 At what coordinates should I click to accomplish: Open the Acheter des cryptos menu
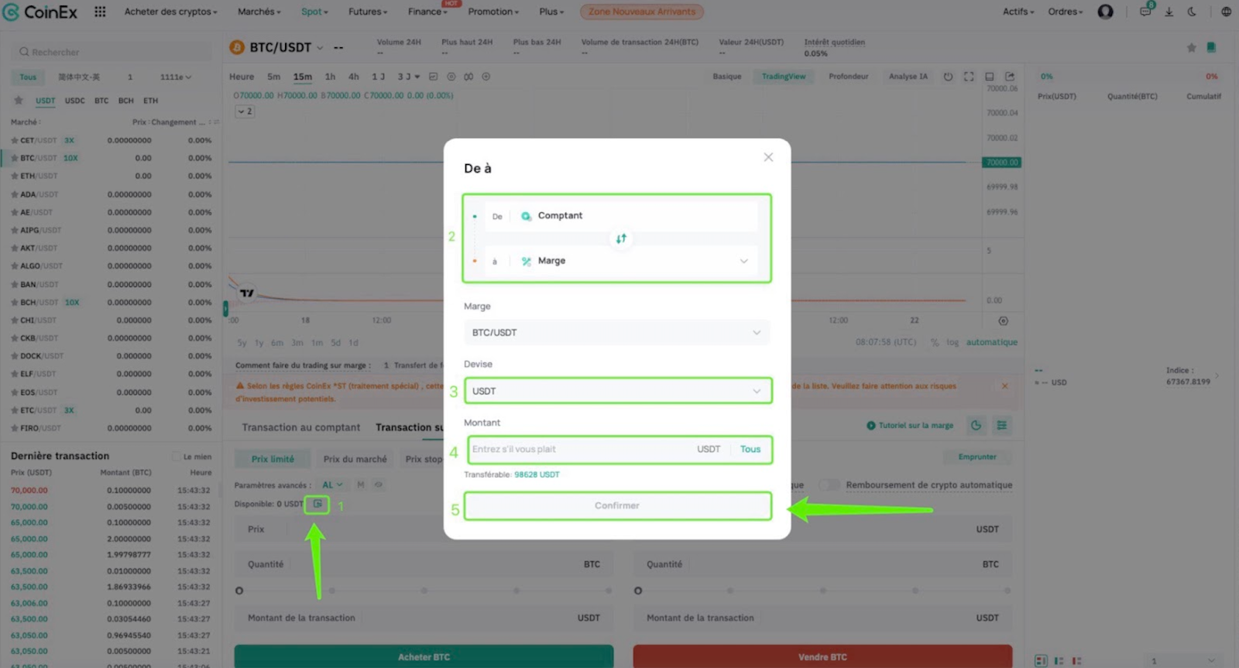click(x=170, y=12)
